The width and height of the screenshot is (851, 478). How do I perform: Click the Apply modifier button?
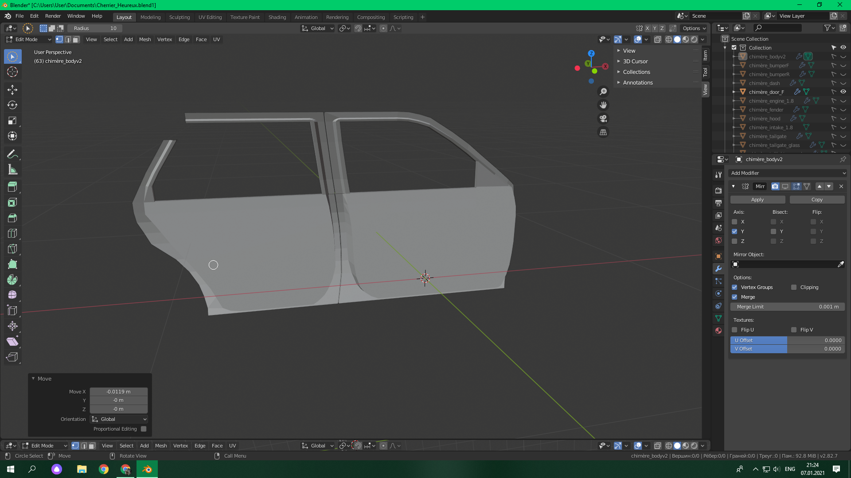[x=757, y=200]
